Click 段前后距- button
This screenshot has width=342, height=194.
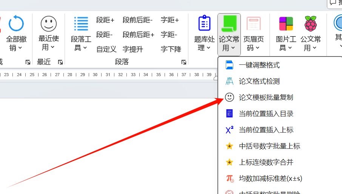coord(138,20)
